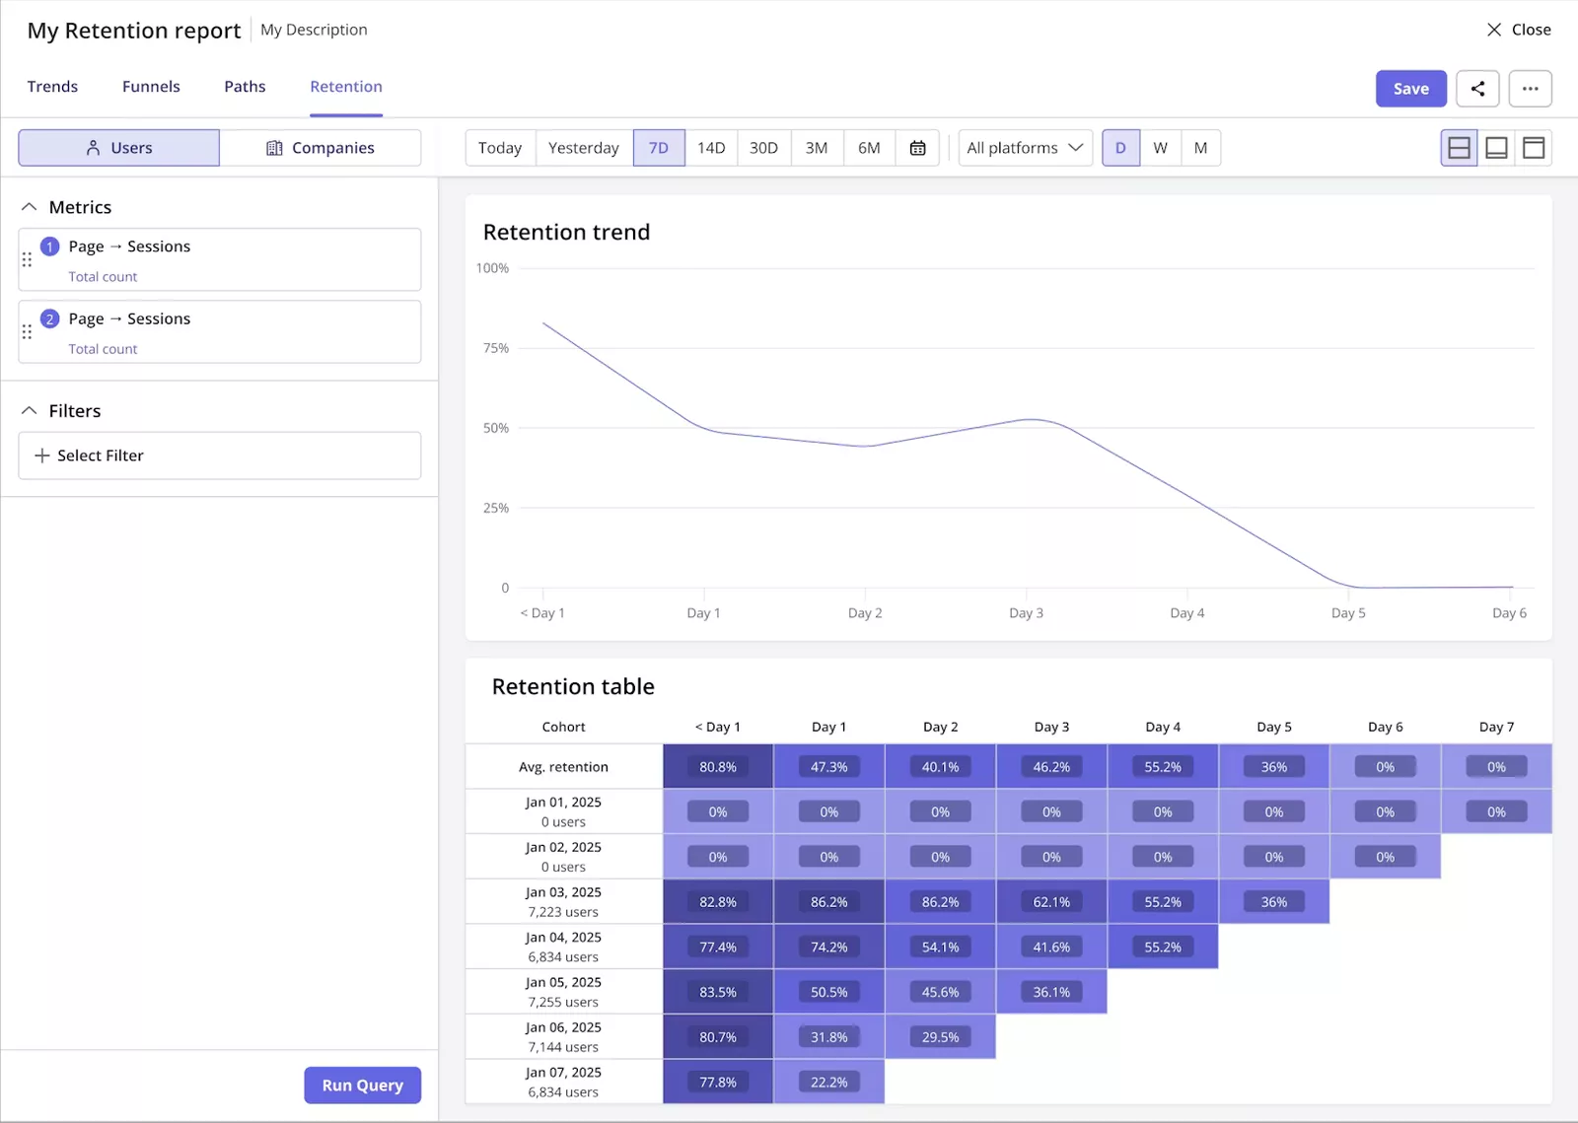The height and width of the screenshot is (1123, 1578).
Task: Switch to the Funnels tab
Action: (x=151, y=87)
